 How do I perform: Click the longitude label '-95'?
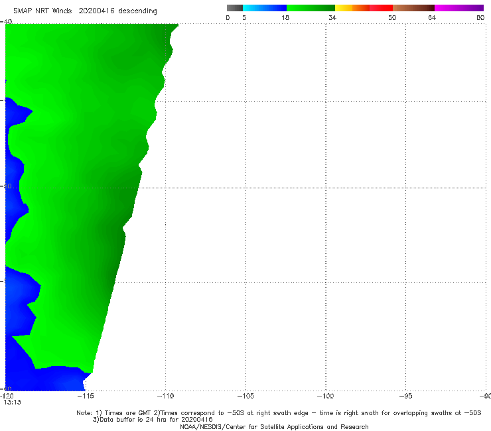coord(406,396)
